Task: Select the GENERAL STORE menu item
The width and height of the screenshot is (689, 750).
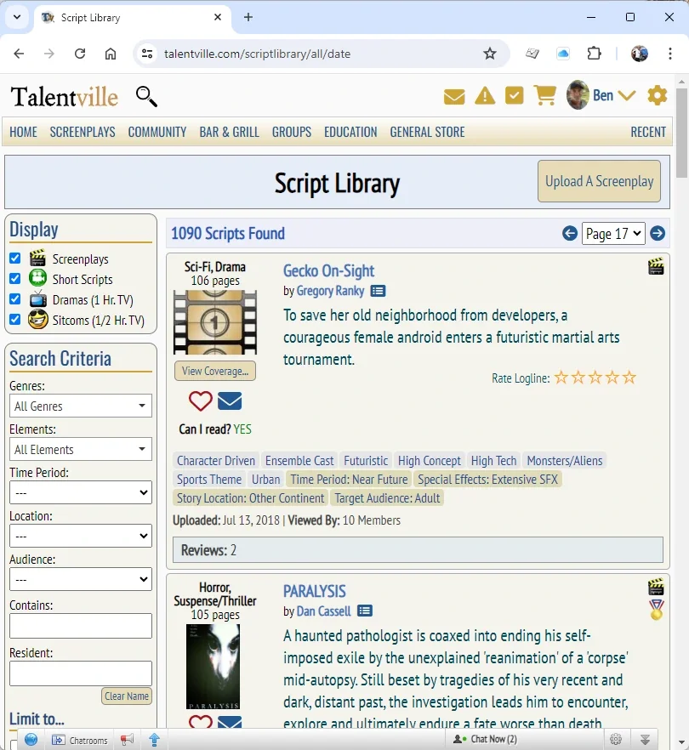Action: click(x=427, y=132)
